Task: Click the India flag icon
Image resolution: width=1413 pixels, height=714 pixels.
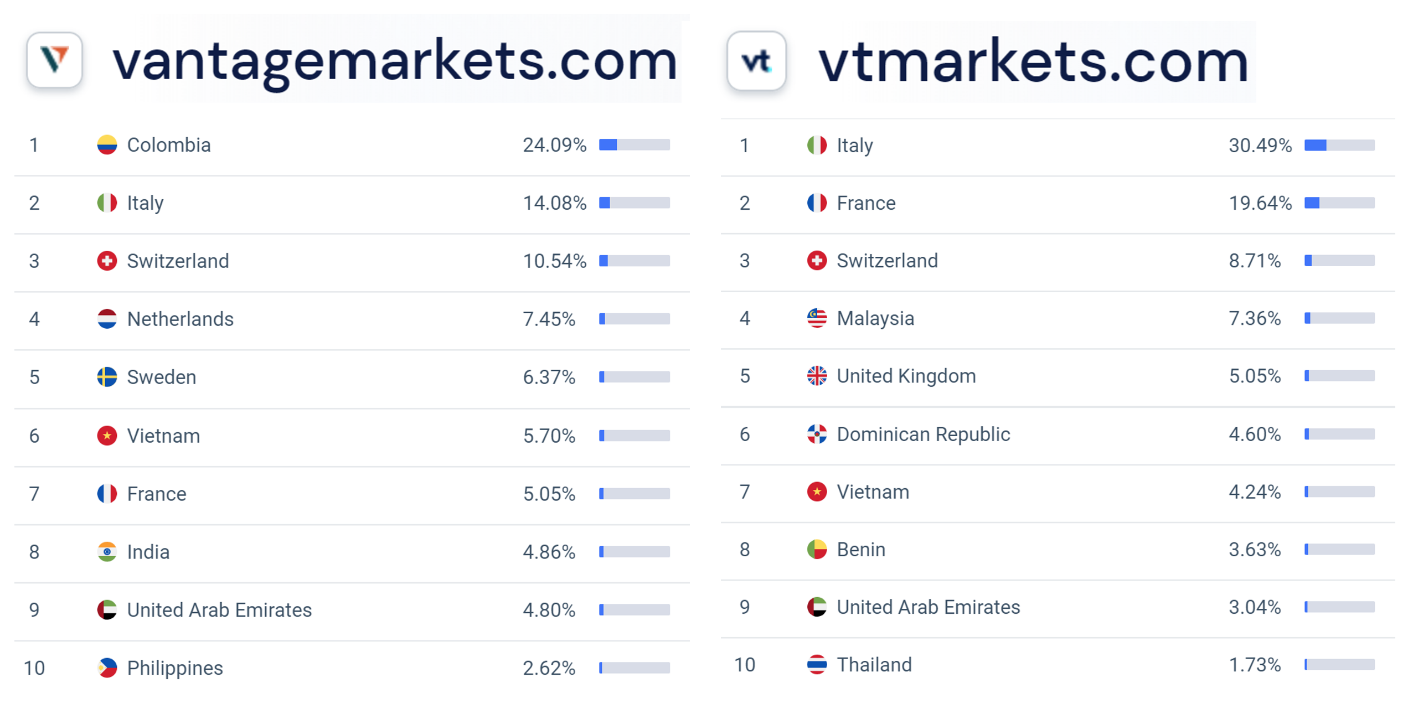Action: coord(107,551)
